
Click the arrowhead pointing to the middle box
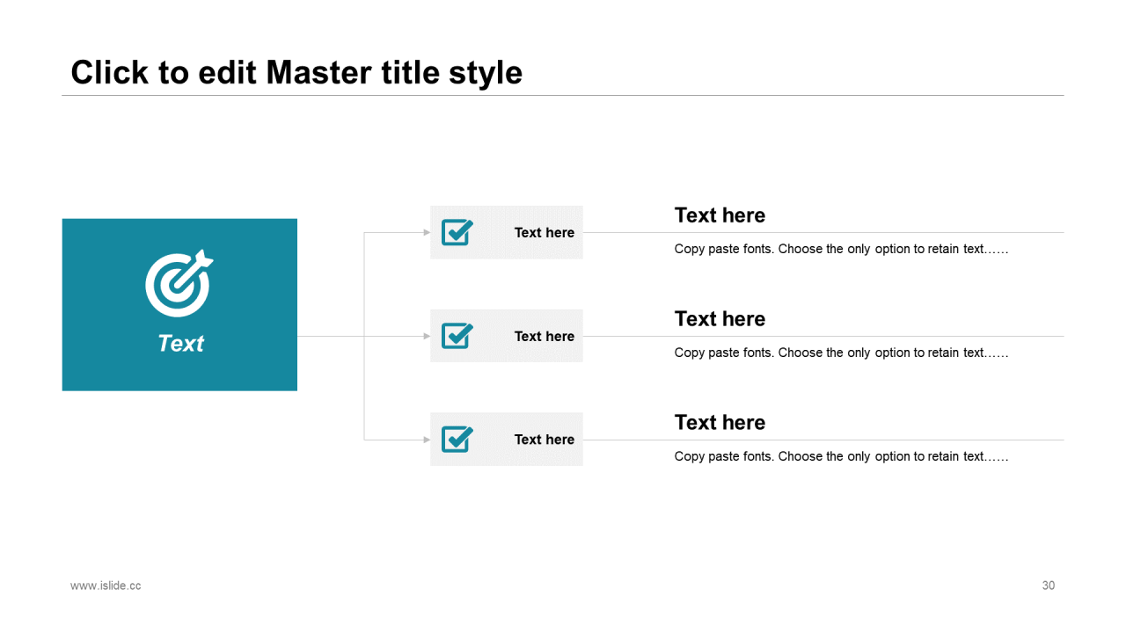pos(427,336)
